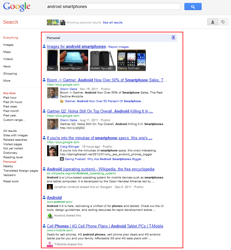The width and height of the screenshot is (231, 250).
Task: Select Not yet visited option
Action: 13,148
